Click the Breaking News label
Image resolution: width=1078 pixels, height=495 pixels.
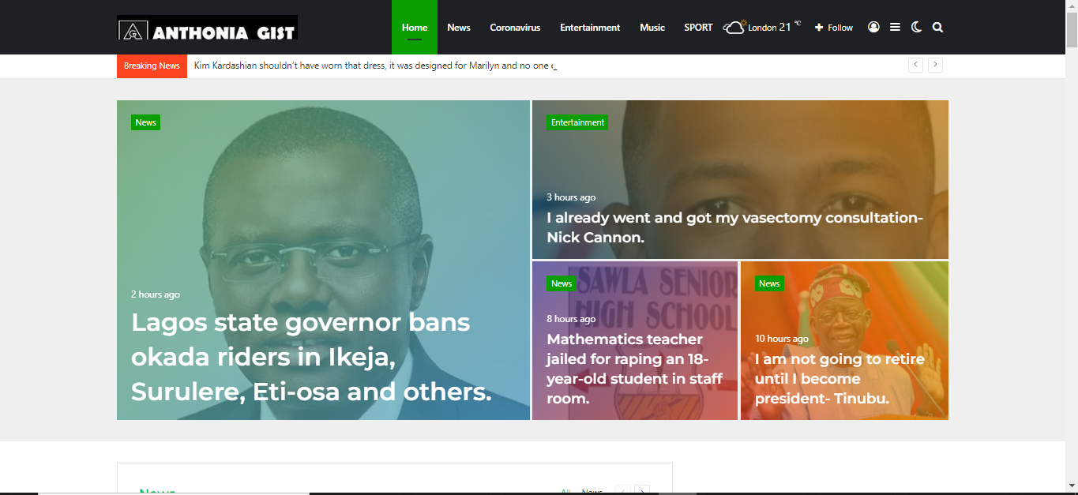152,66
